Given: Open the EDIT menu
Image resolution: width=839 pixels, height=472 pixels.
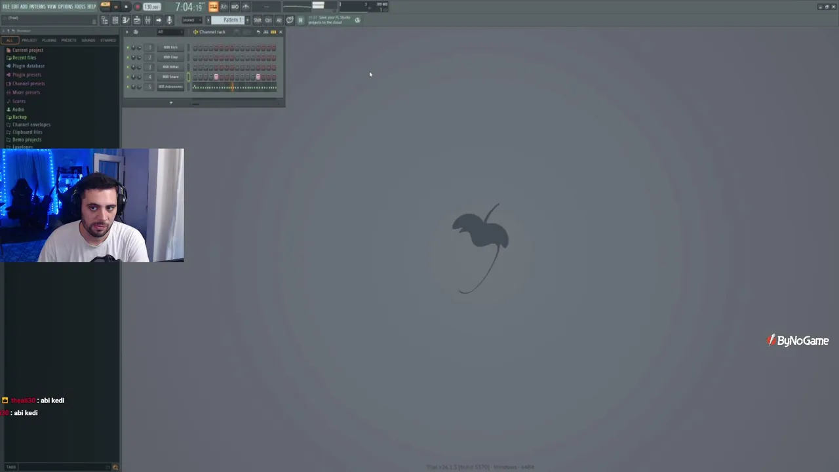Looking at the screenshot, I should coord(15,7).
